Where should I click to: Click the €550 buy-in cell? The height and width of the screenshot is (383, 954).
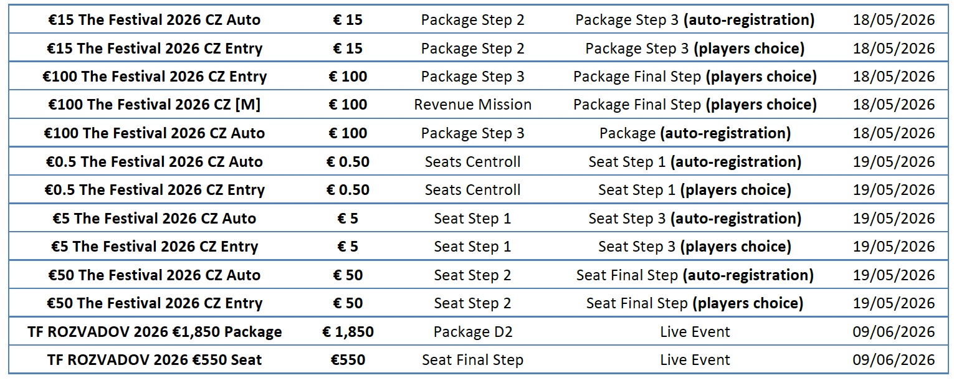348,360
